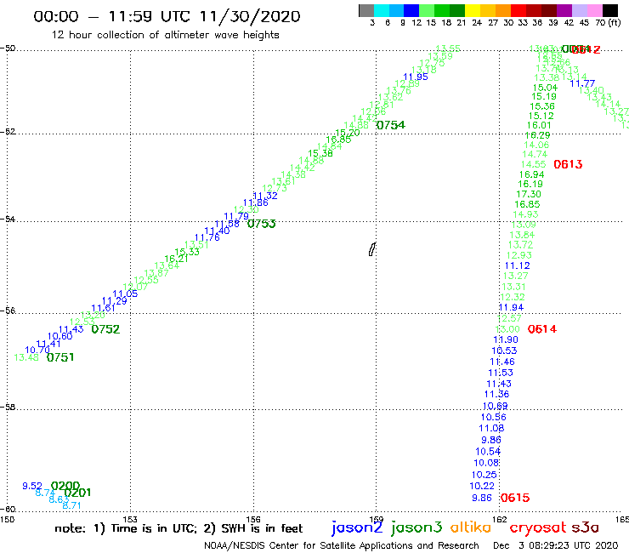Click the blue value 11.77
The width and height of the screenshot is (629, 553).
point(582,83)
